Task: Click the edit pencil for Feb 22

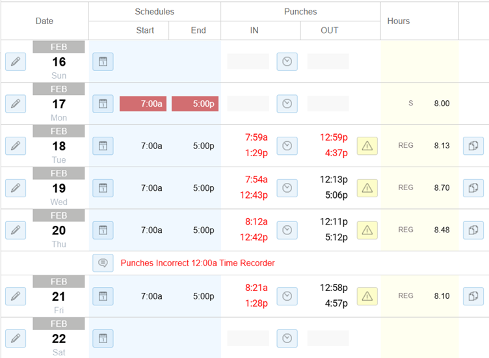Action: 16,338
